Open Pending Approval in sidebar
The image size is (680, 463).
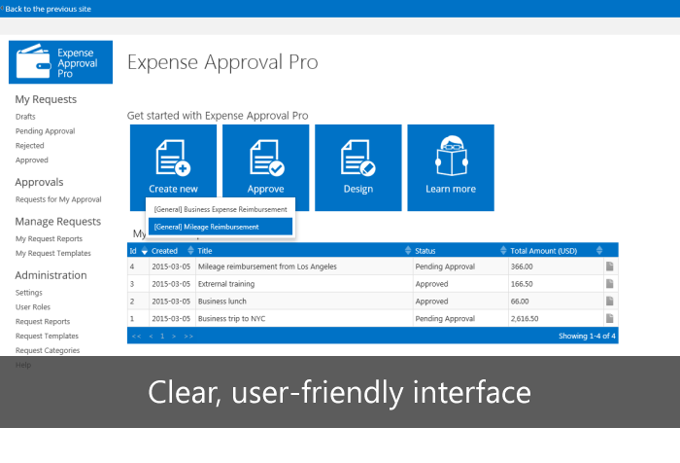click(45, 131)
